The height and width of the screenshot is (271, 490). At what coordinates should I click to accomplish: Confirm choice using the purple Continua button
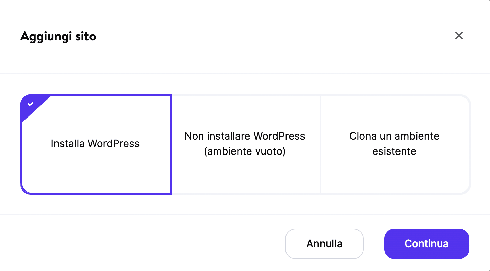pyautogui.click(x=426, y=243)
